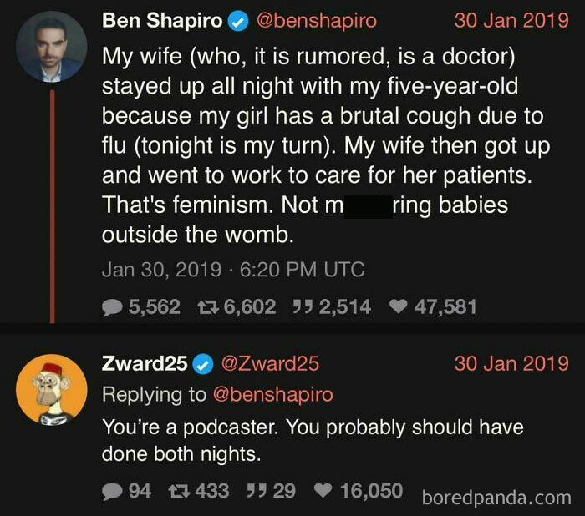Click Zward25's verified checkmark badge
Screen dimensions: 585x516
(x=202, y=365)
